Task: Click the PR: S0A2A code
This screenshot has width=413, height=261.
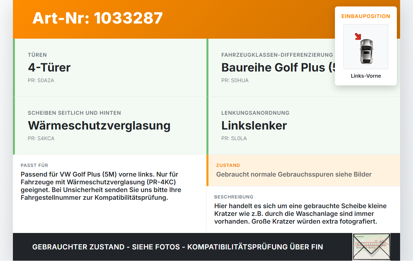Action: (x=41, y=80)
